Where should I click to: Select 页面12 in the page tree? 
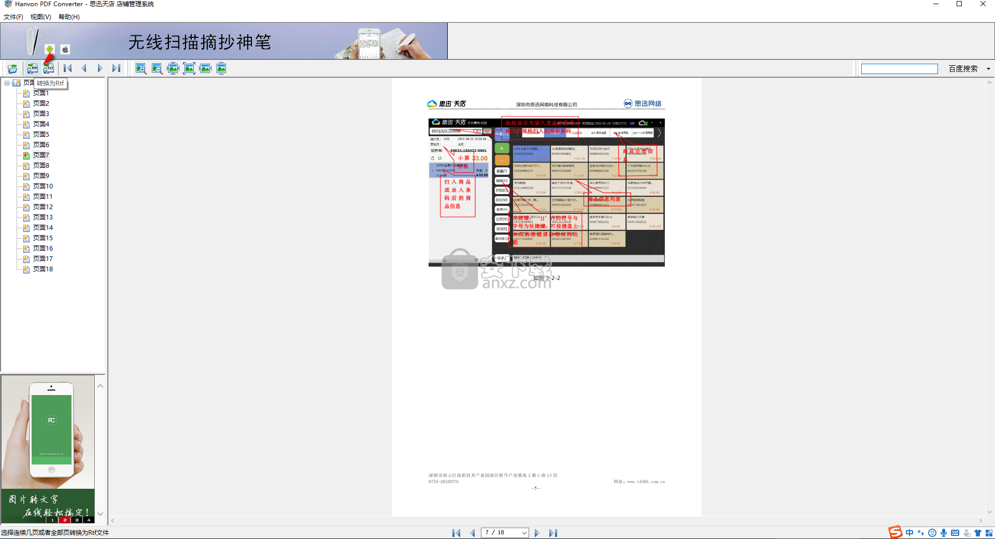point(42,207)
